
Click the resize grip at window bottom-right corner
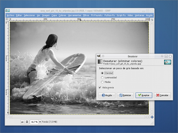(x=152, y=123)
